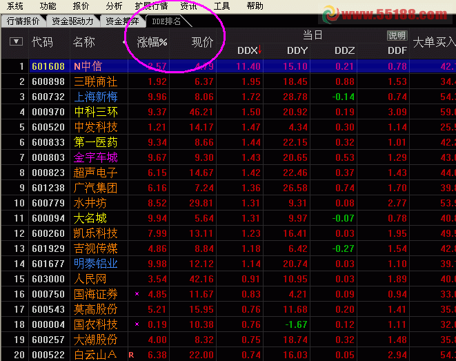Click the 29.81 price of 水井坊

tap(201, 203)
